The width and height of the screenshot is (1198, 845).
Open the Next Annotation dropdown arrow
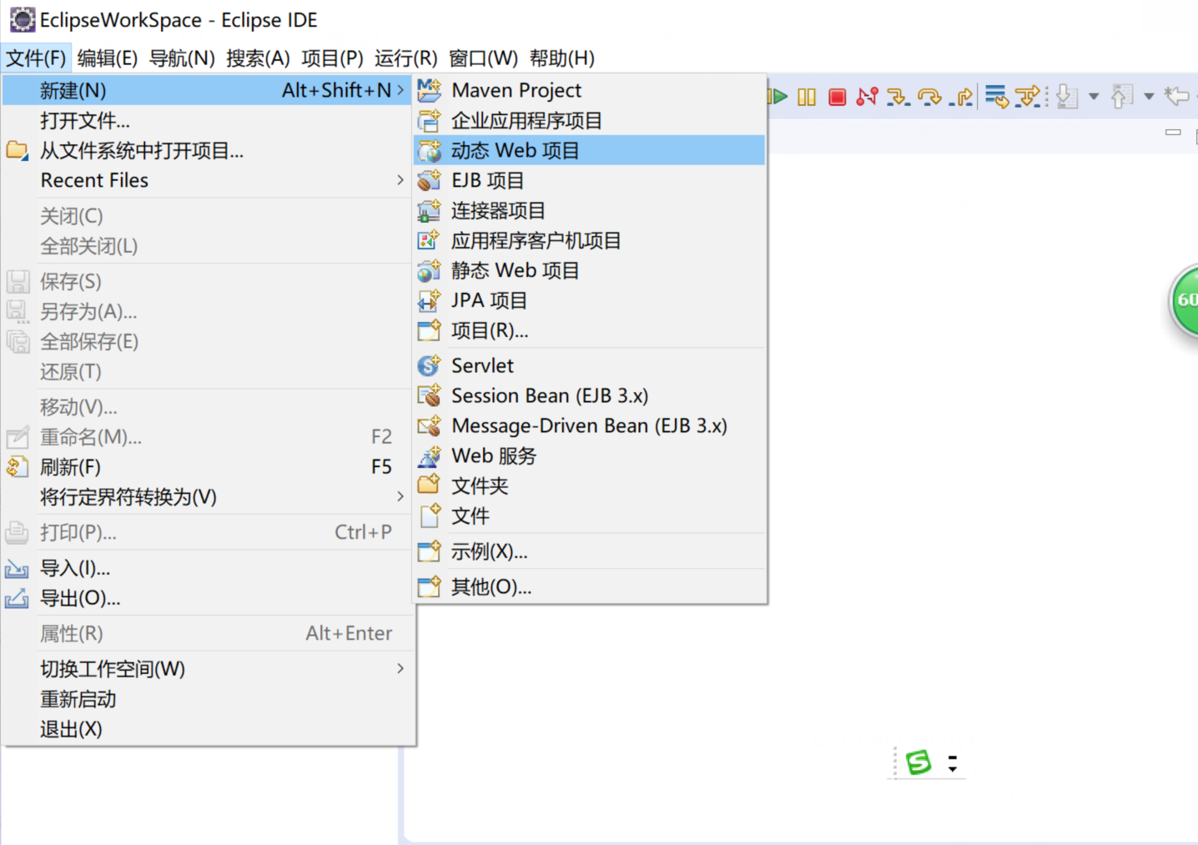(x=1094, y=97)
